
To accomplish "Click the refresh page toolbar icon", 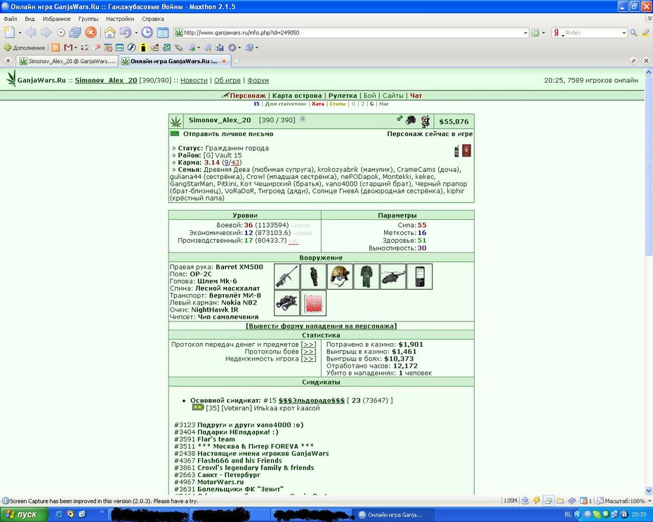I will pos(75,32).
